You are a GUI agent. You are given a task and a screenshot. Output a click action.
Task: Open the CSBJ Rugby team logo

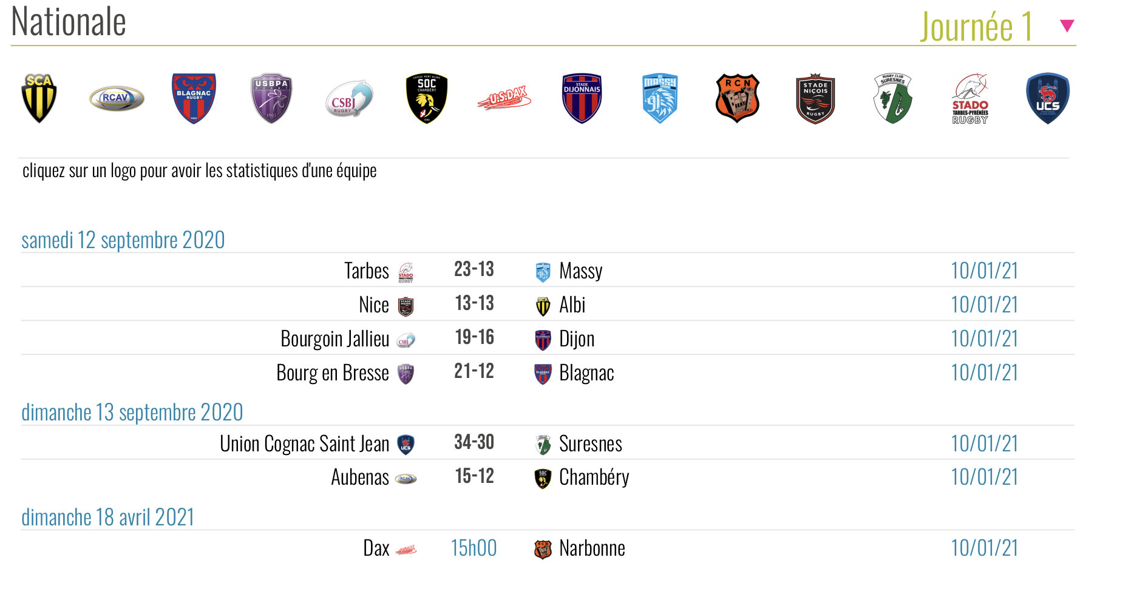(348, 99)
